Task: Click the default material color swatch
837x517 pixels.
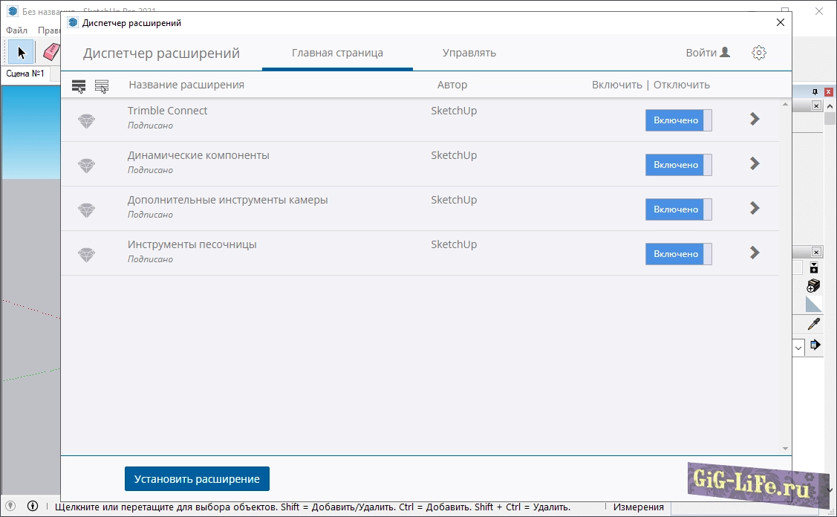Action: pyautogui.click(x=814, y=305)
